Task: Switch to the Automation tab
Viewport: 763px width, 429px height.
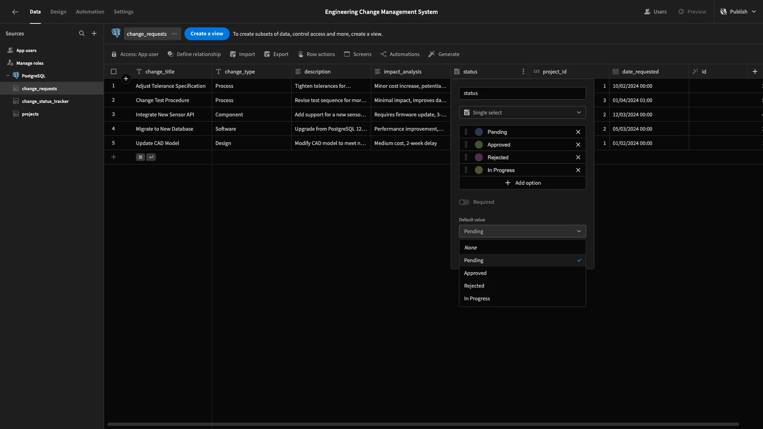Action: coord(90,12)
